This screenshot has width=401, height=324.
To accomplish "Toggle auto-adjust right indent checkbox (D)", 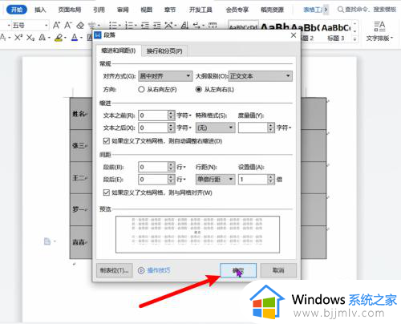I will [x=107, y=141].
